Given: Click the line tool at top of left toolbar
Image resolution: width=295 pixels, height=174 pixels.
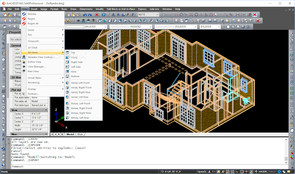Looking at the screenshot, I should 3,35.
